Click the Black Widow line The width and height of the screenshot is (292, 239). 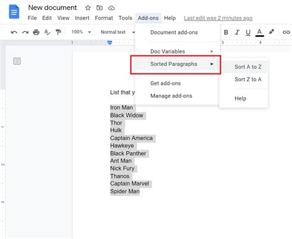(x=126, y=115)
